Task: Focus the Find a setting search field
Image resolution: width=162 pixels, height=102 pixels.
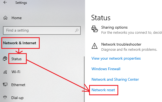Action: click(42, 30)
